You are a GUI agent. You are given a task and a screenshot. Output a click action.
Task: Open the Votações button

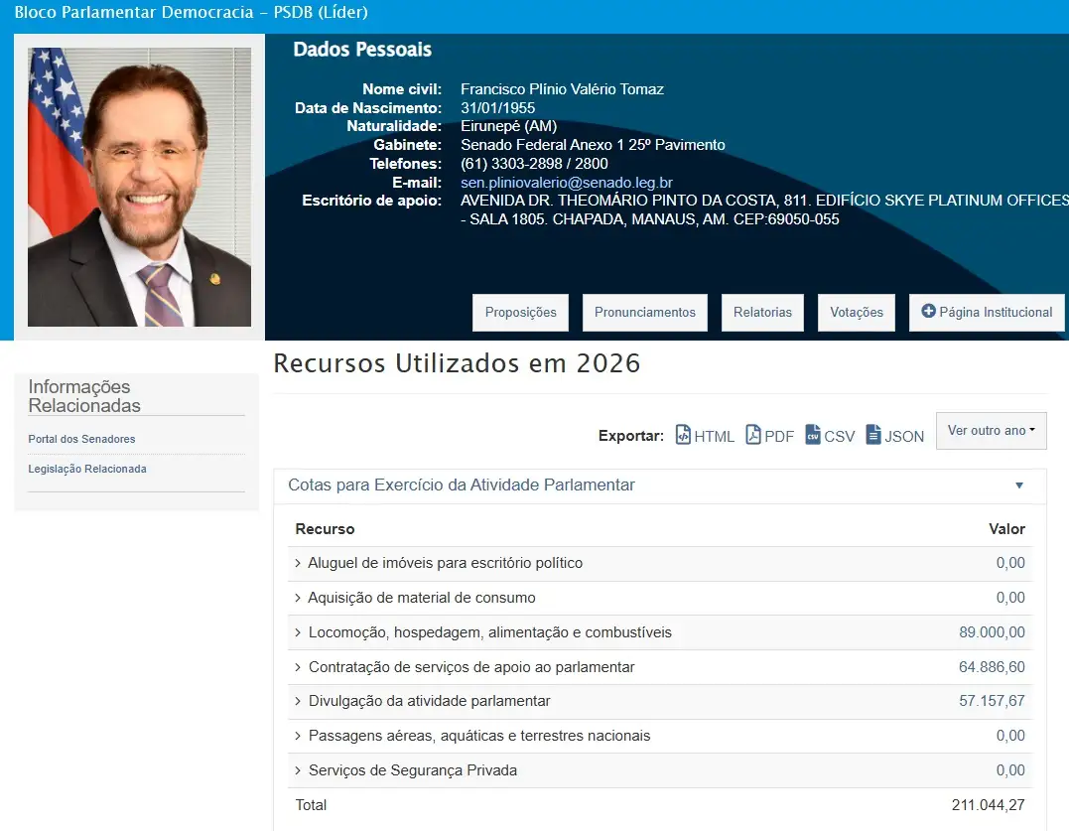(x=857, y=312)
